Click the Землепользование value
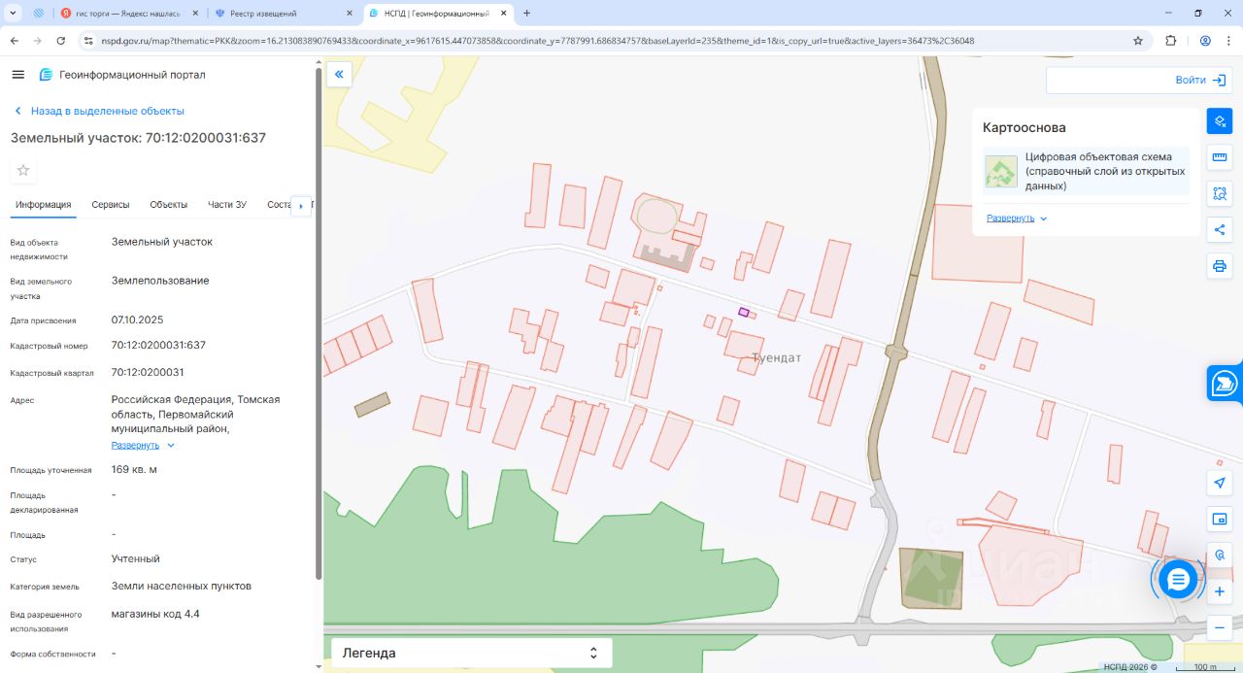1243x673 pixels. pos(160,281)
